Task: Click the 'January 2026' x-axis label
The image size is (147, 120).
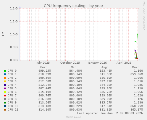Action: coord(97,63)
